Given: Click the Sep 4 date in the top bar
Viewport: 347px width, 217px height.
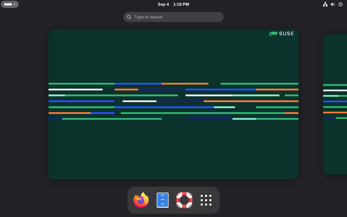Looking at the screenshot, I should point(163,4).
